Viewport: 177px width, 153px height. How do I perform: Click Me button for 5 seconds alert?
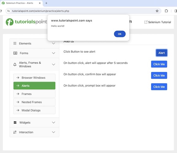click(159, 64)
